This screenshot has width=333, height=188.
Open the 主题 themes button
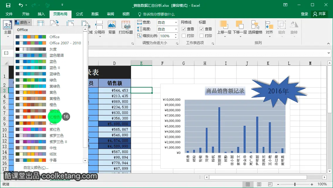point(8,29)
